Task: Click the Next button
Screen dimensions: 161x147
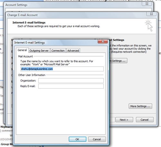Action: tap(124, 120)
